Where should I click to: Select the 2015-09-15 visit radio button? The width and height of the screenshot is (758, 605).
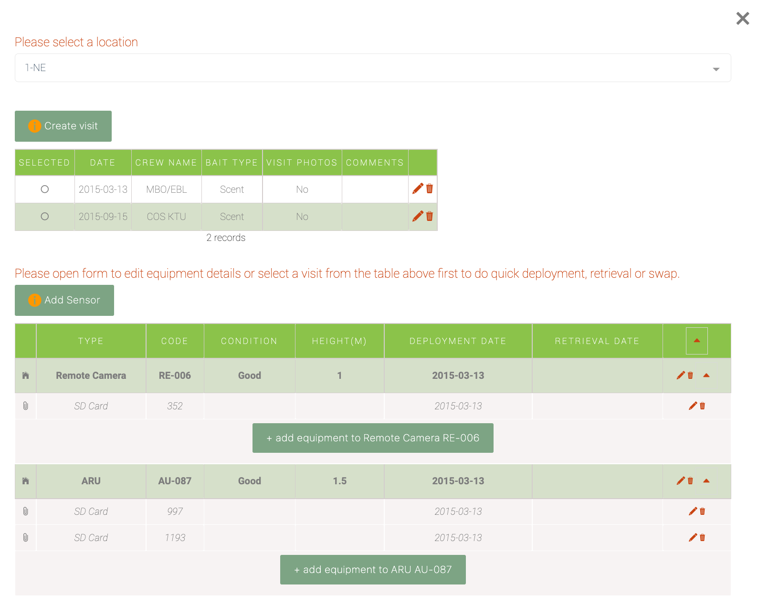point(45,217)
